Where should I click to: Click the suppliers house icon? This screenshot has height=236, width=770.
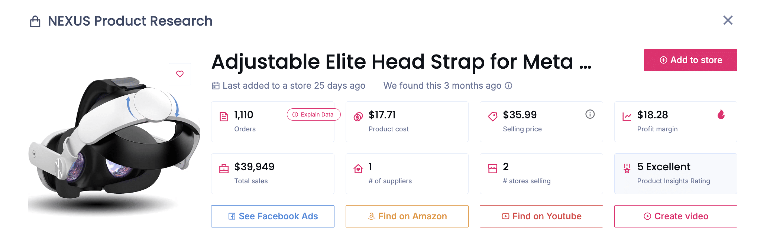358,169
